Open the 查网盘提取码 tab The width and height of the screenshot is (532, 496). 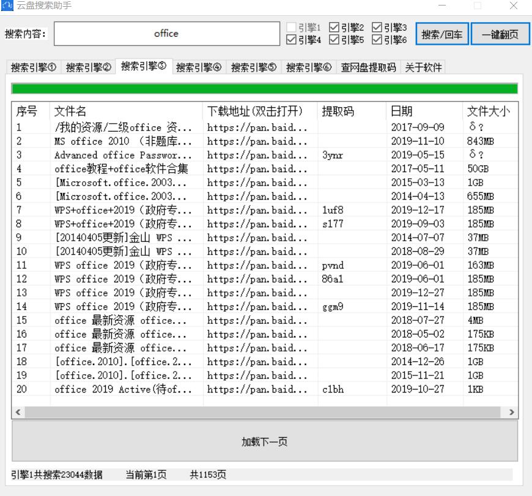pos(369,67)
